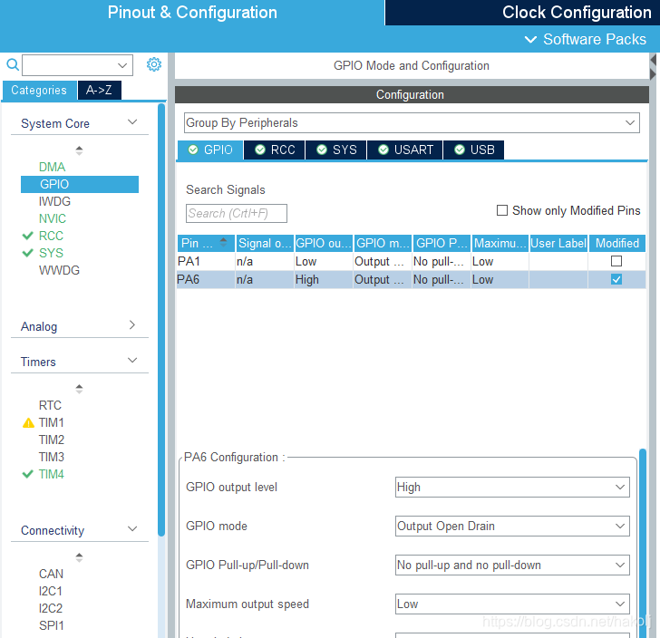Select I2C2 in Connectivity list

coord(51,608)
